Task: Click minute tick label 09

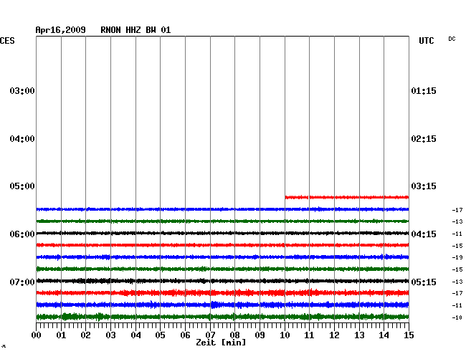Action: pyautogui.click(x=260, y=335)
